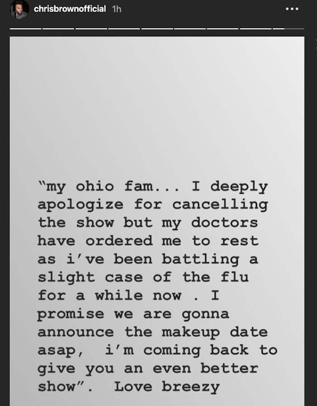
Task: Tap the "my ohio fam..." opening line
Action: coord(153,187)
